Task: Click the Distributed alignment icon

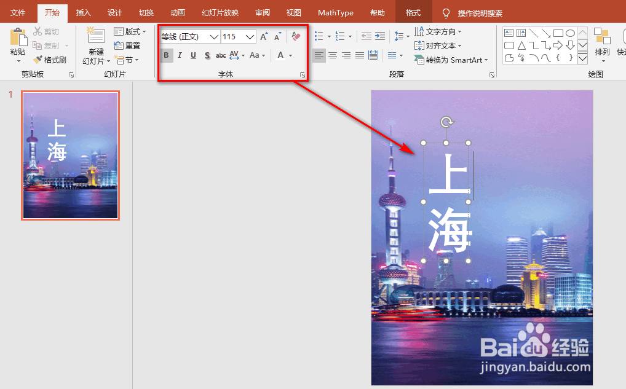Action: 373,55
